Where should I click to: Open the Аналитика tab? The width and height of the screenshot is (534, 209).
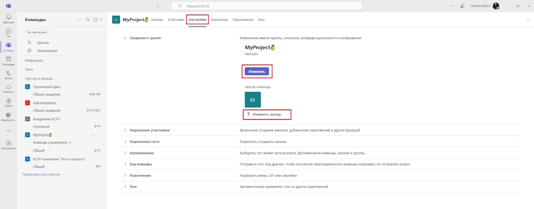pyautogui.click(x=219, y=20)
